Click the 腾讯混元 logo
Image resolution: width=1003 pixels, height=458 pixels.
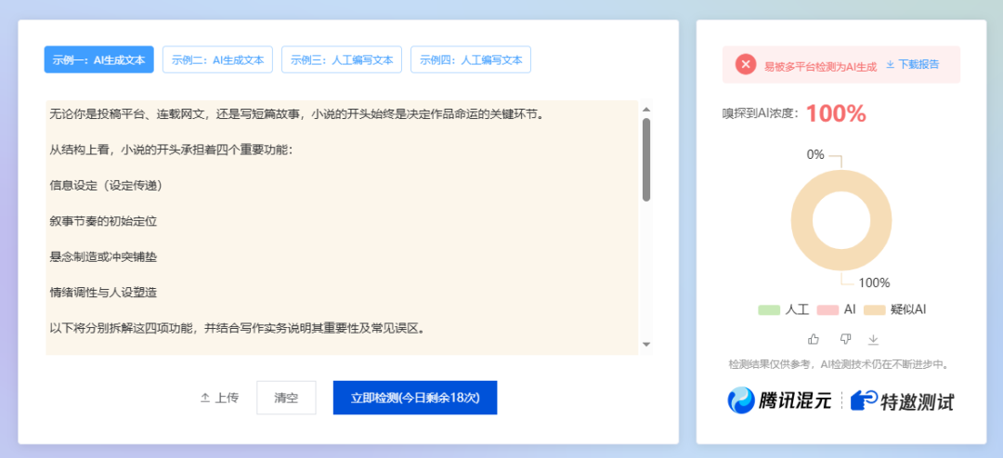click(x=780, y=401)
